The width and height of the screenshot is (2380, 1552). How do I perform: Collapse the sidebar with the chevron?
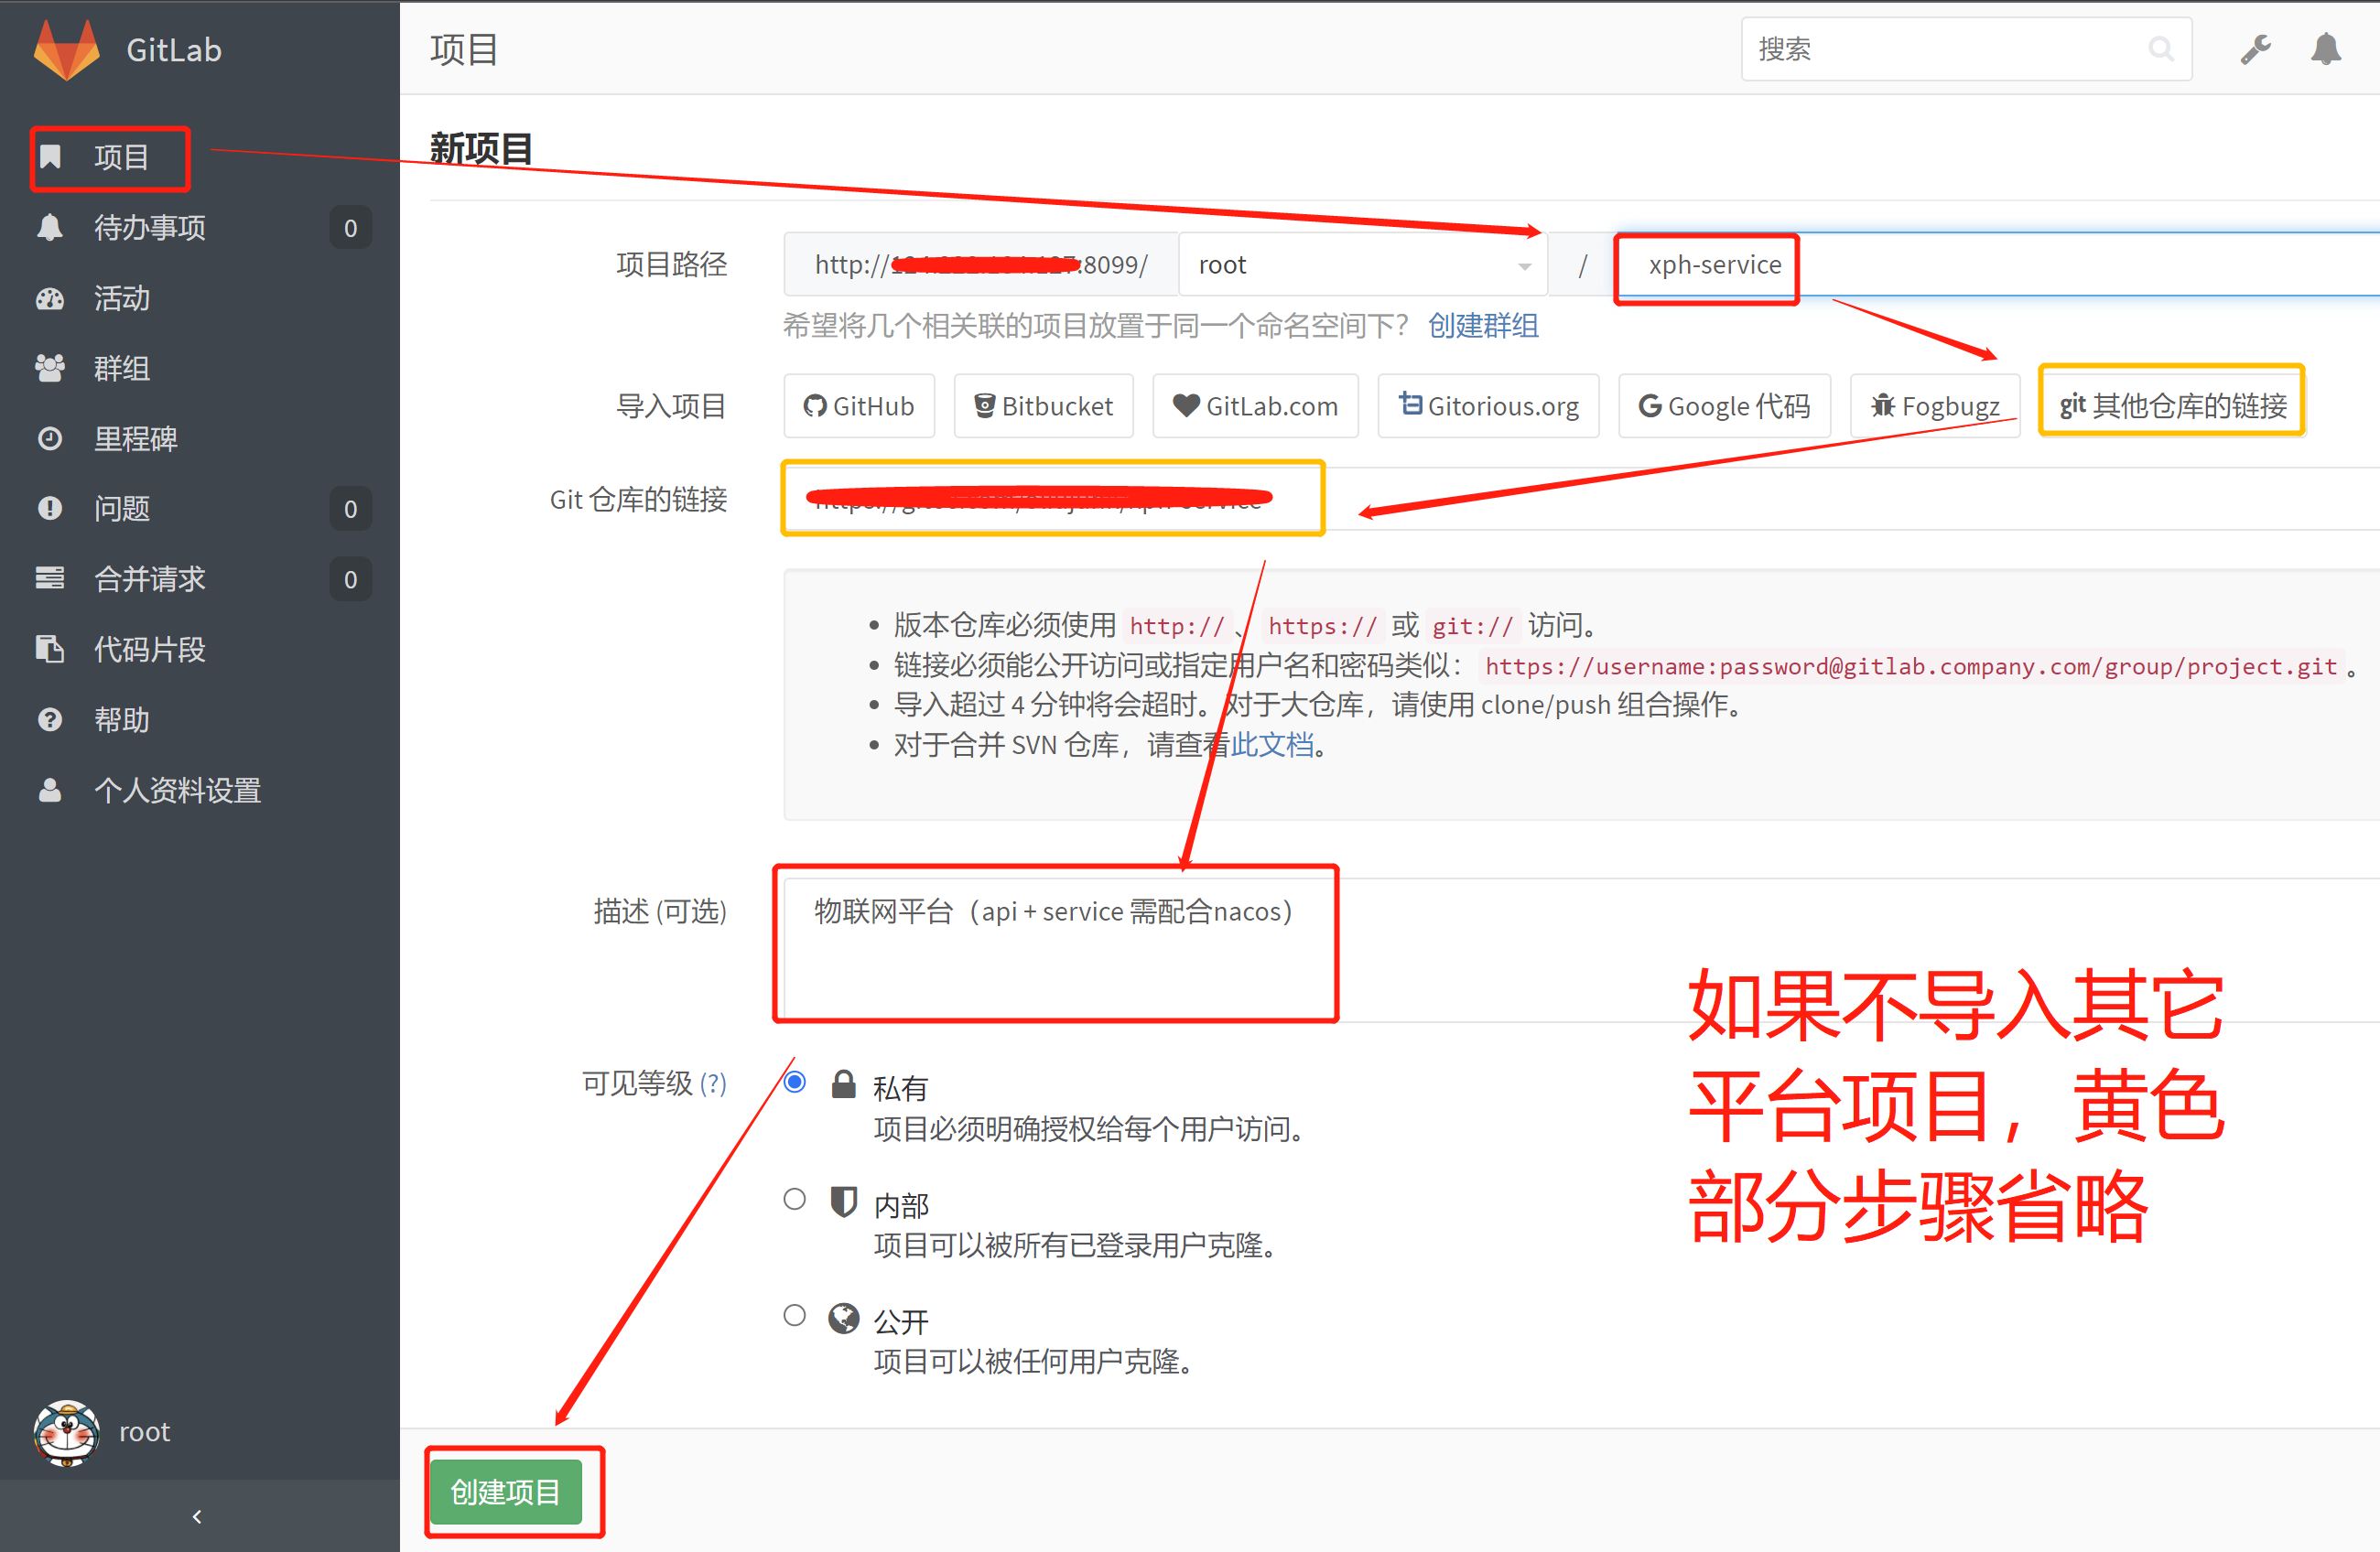(197, 1517)
